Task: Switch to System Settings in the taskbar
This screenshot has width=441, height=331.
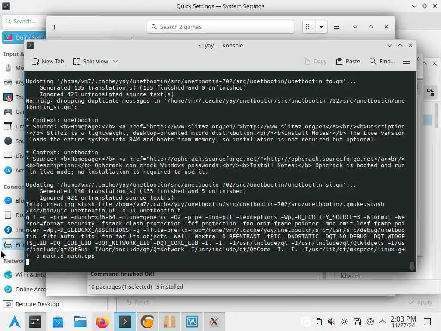Action: 35,322
